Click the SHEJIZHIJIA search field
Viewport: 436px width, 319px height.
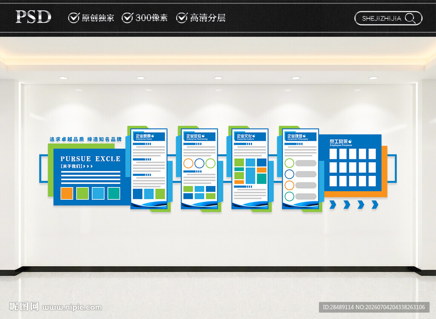(388, 18)
